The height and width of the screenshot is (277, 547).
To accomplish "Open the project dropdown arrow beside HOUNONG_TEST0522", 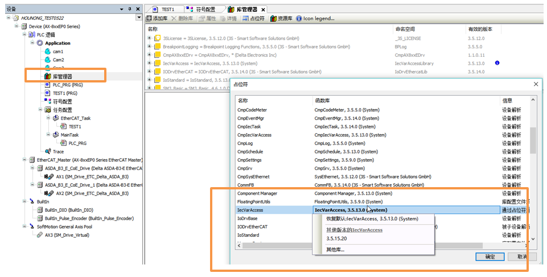I will [x=139, y=18].
